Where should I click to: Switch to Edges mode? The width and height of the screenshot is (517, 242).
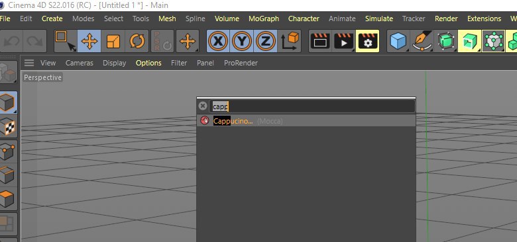pyautogui.click(x=8, y=175)
